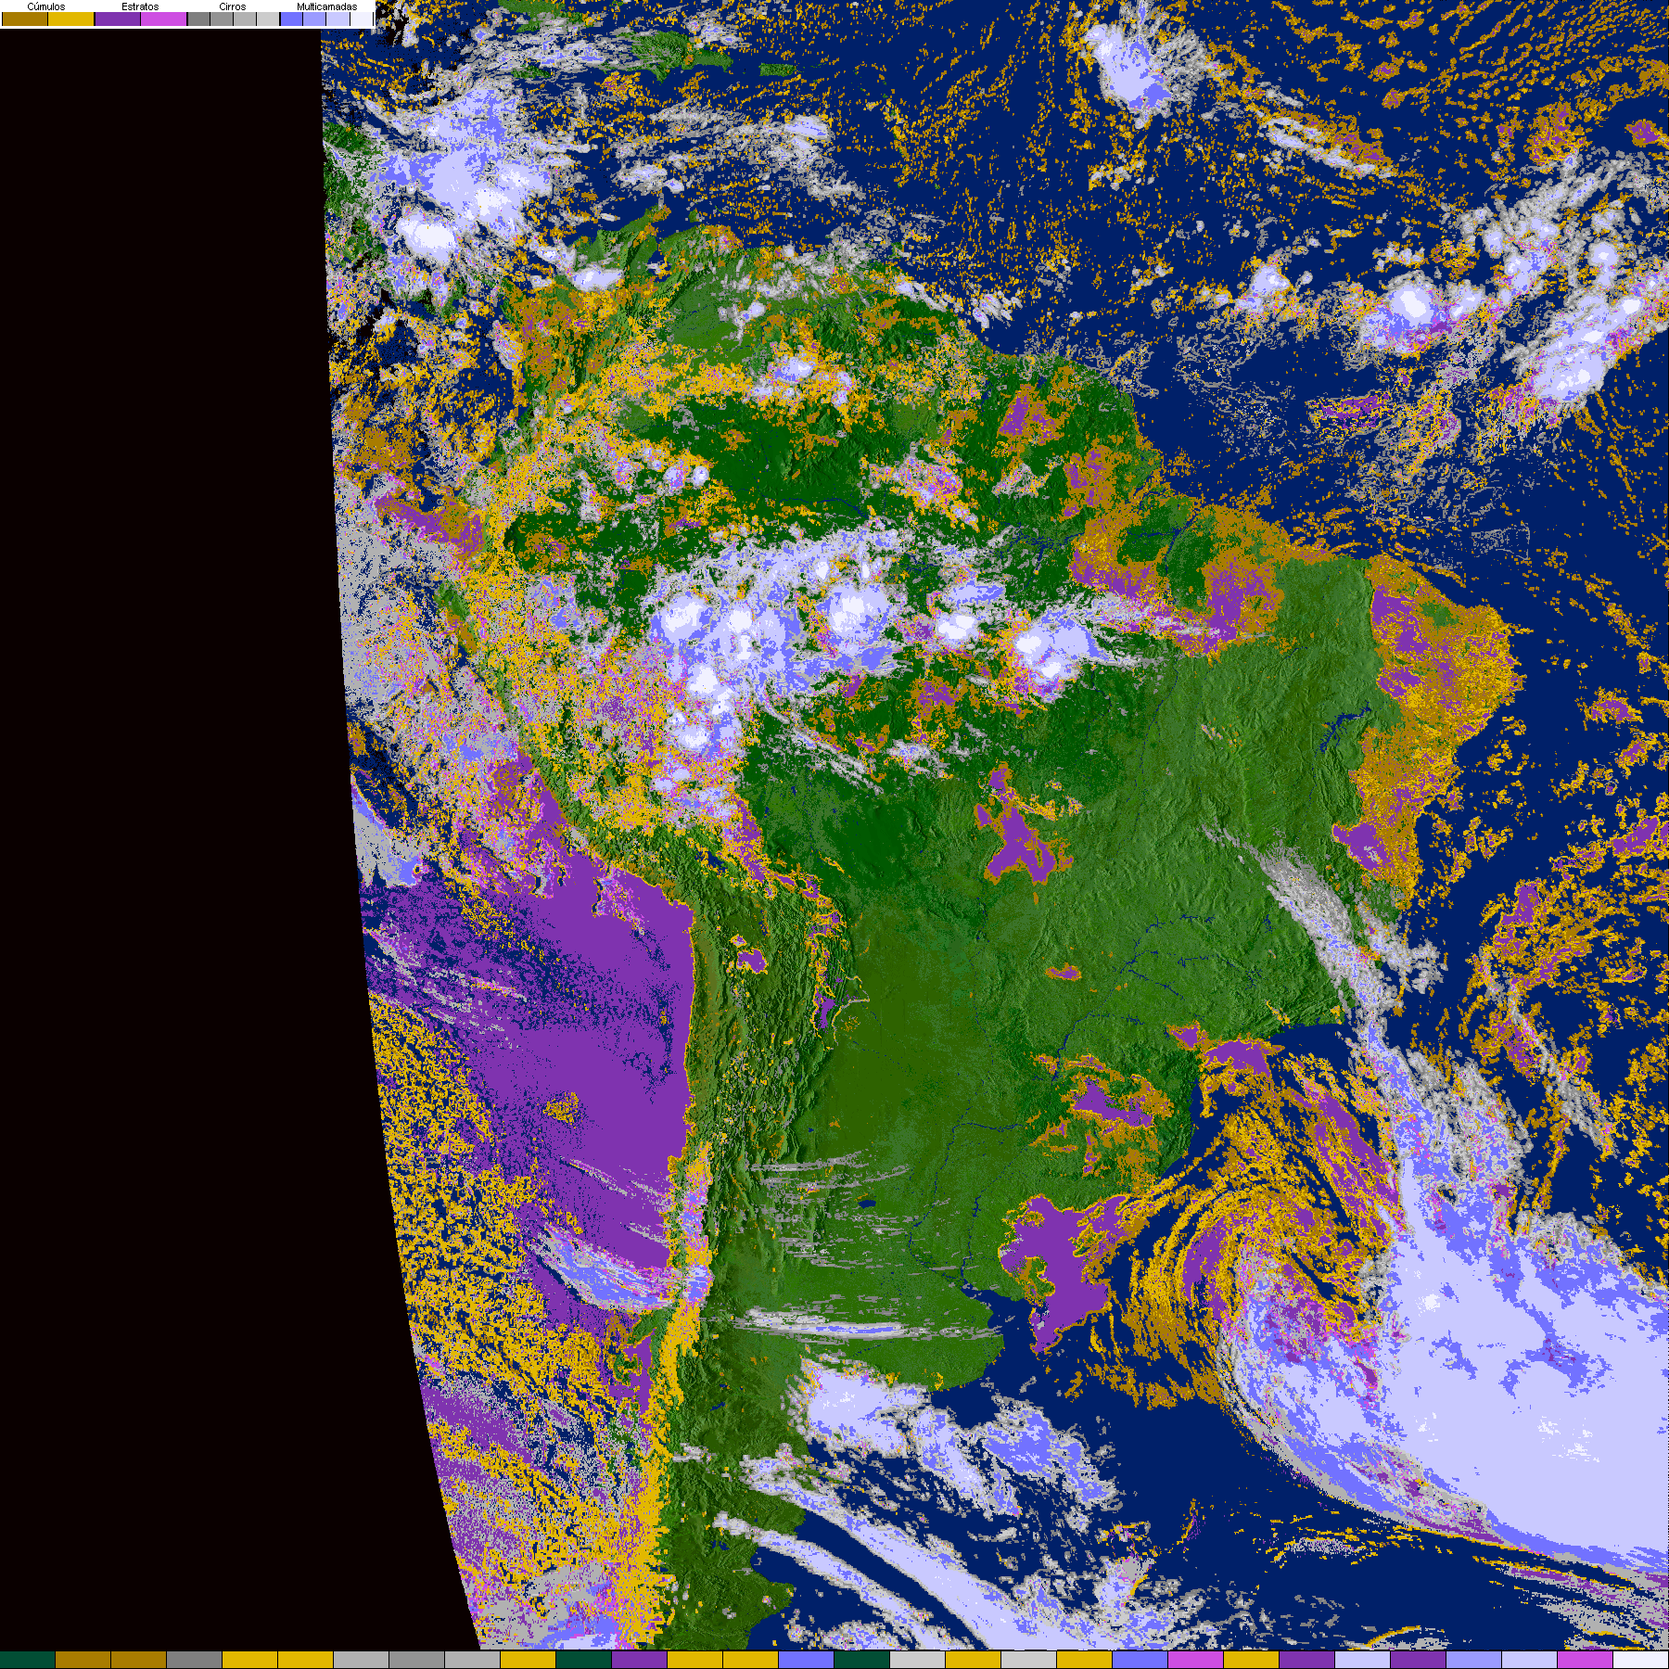Screen dimensions: 1669x1669
Task: Select the magenta Estratos legend swatch
Action: [x=163, y=19]
